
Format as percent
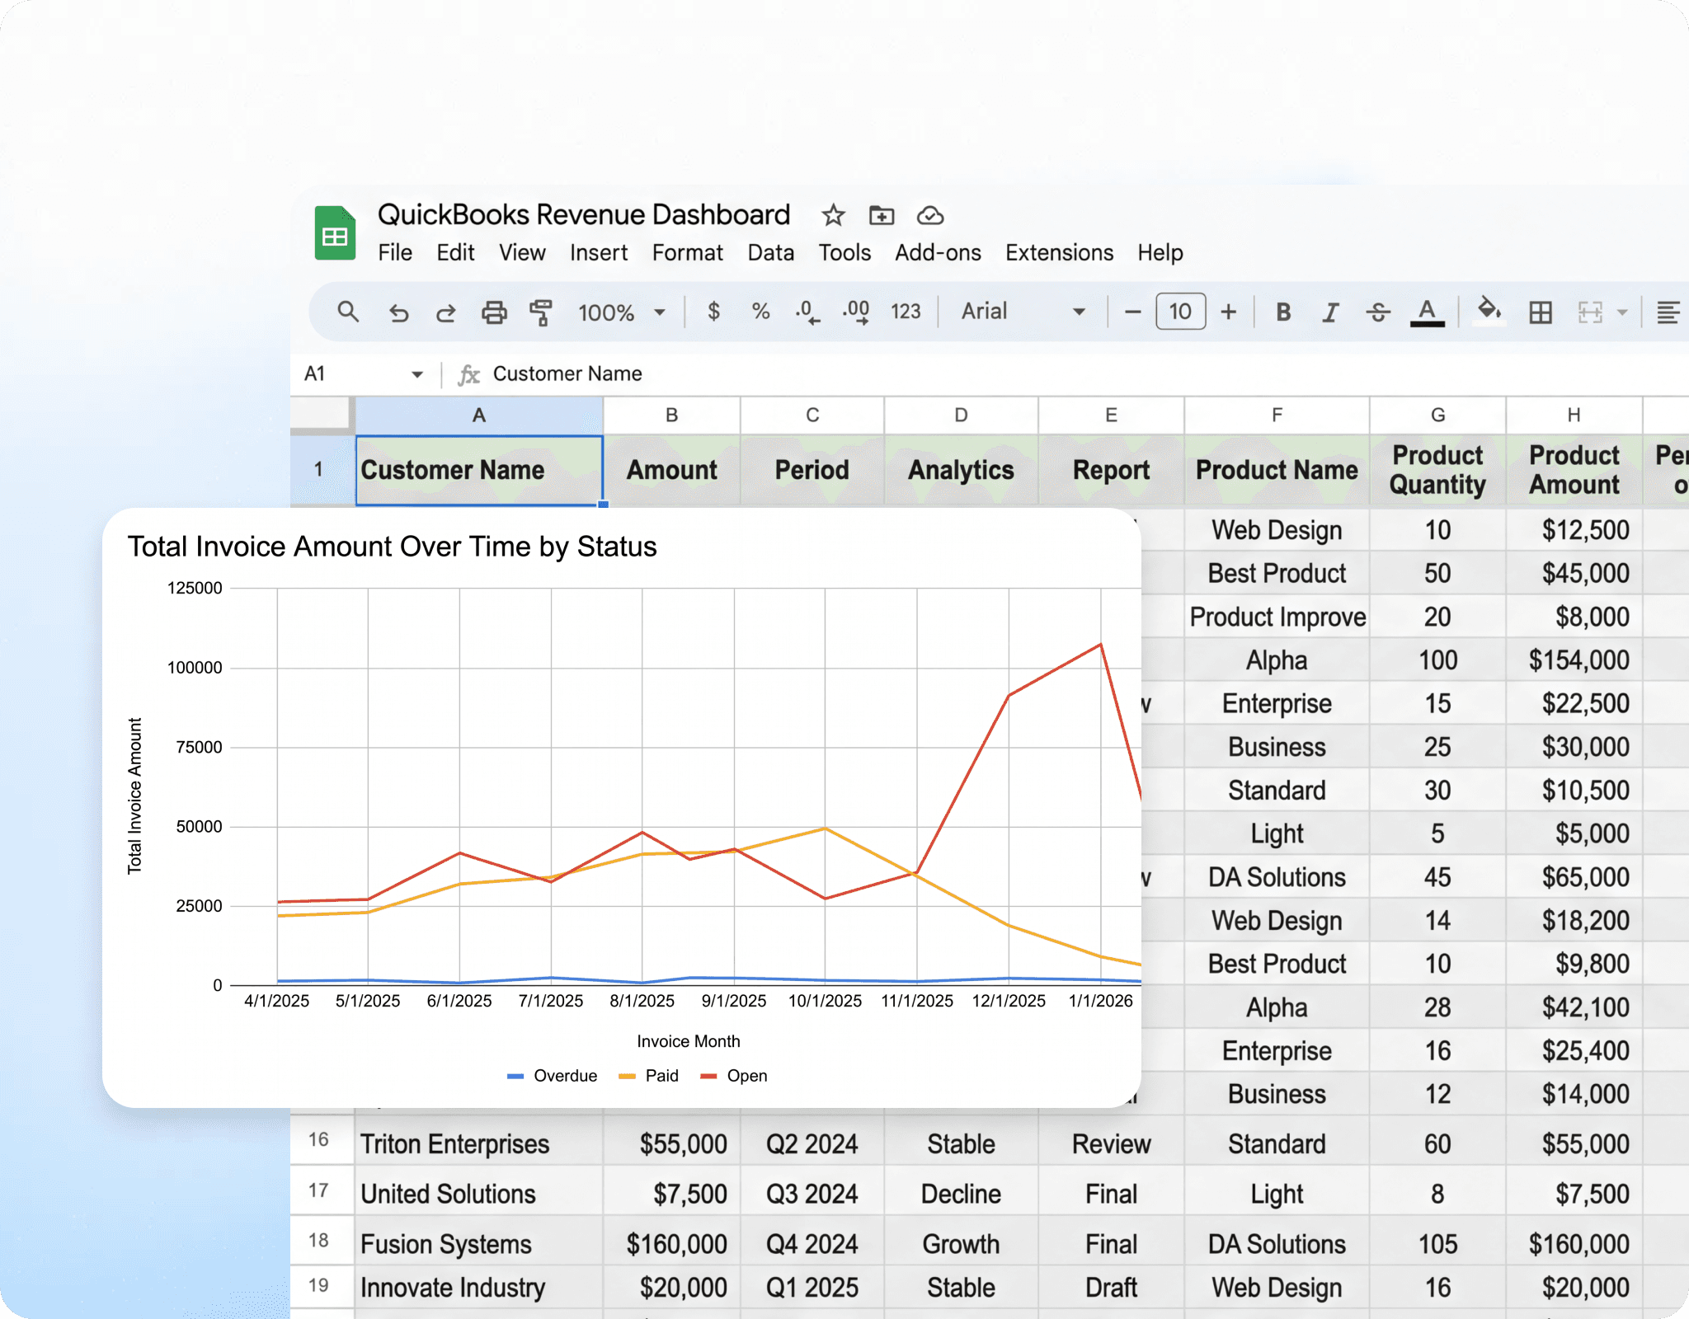pos(760,312)
